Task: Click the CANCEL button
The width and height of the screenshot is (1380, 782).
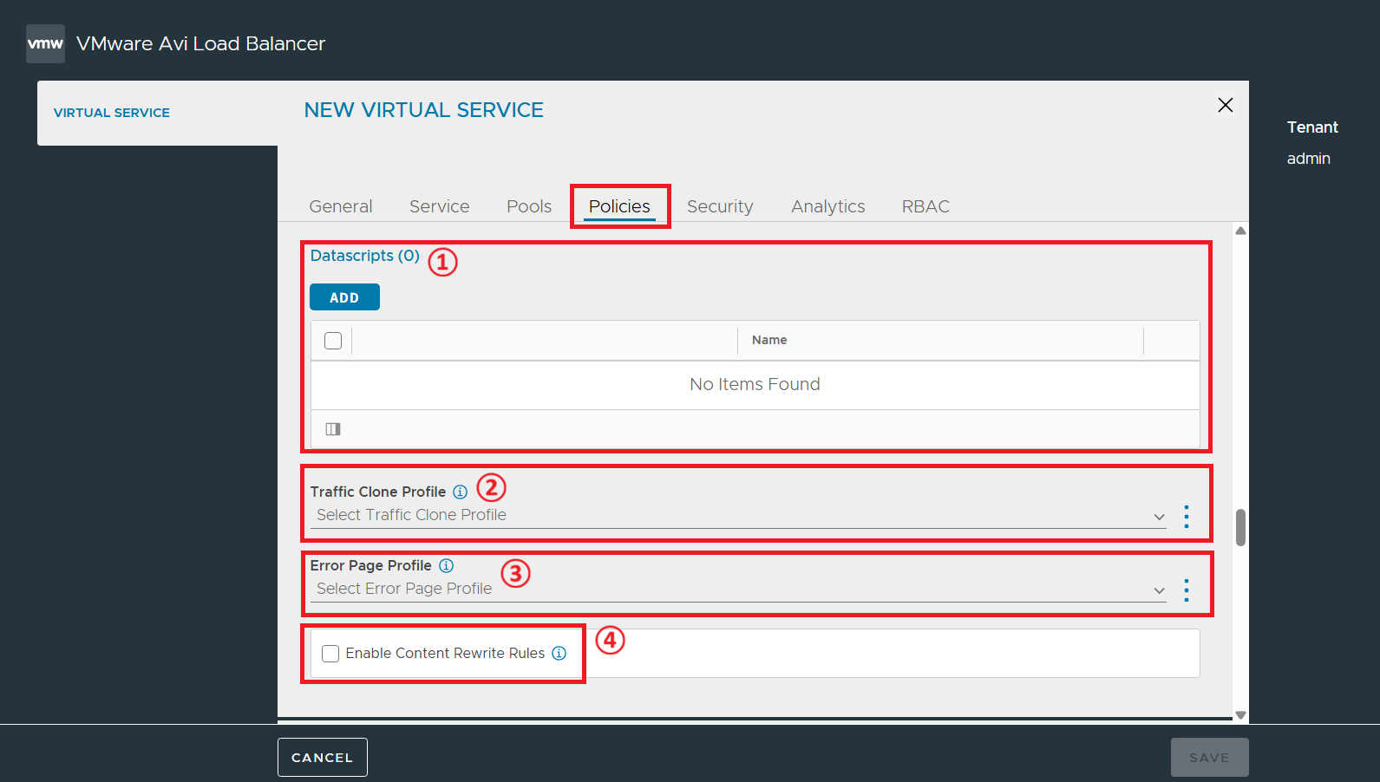Action: pyautogui.click(x=323, y=758)
